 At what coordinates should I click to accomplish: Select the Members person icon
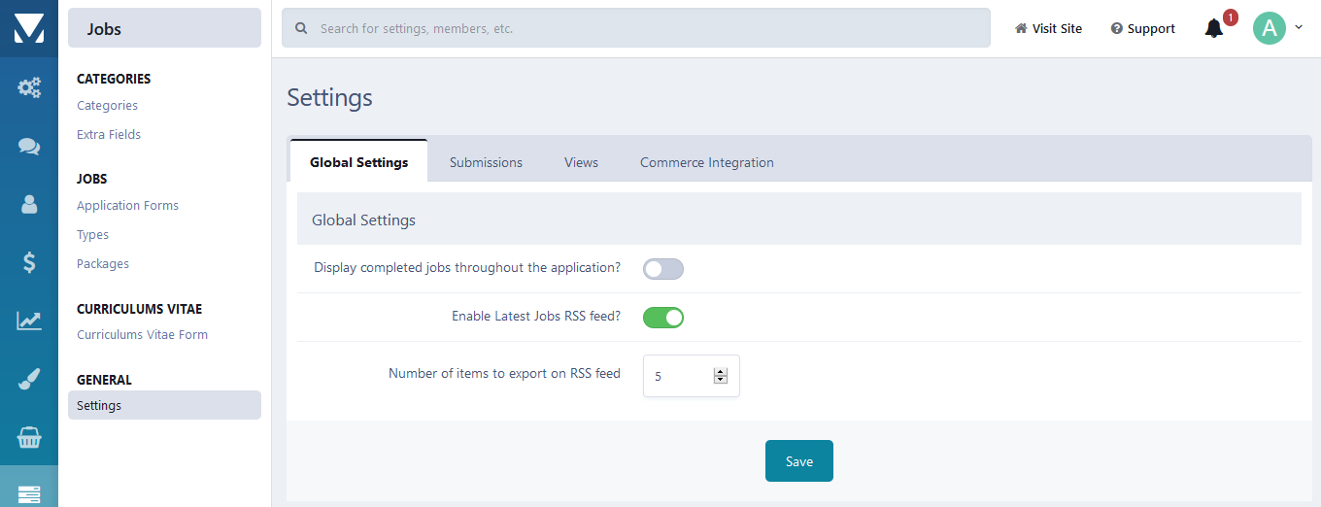click(29, 204)
